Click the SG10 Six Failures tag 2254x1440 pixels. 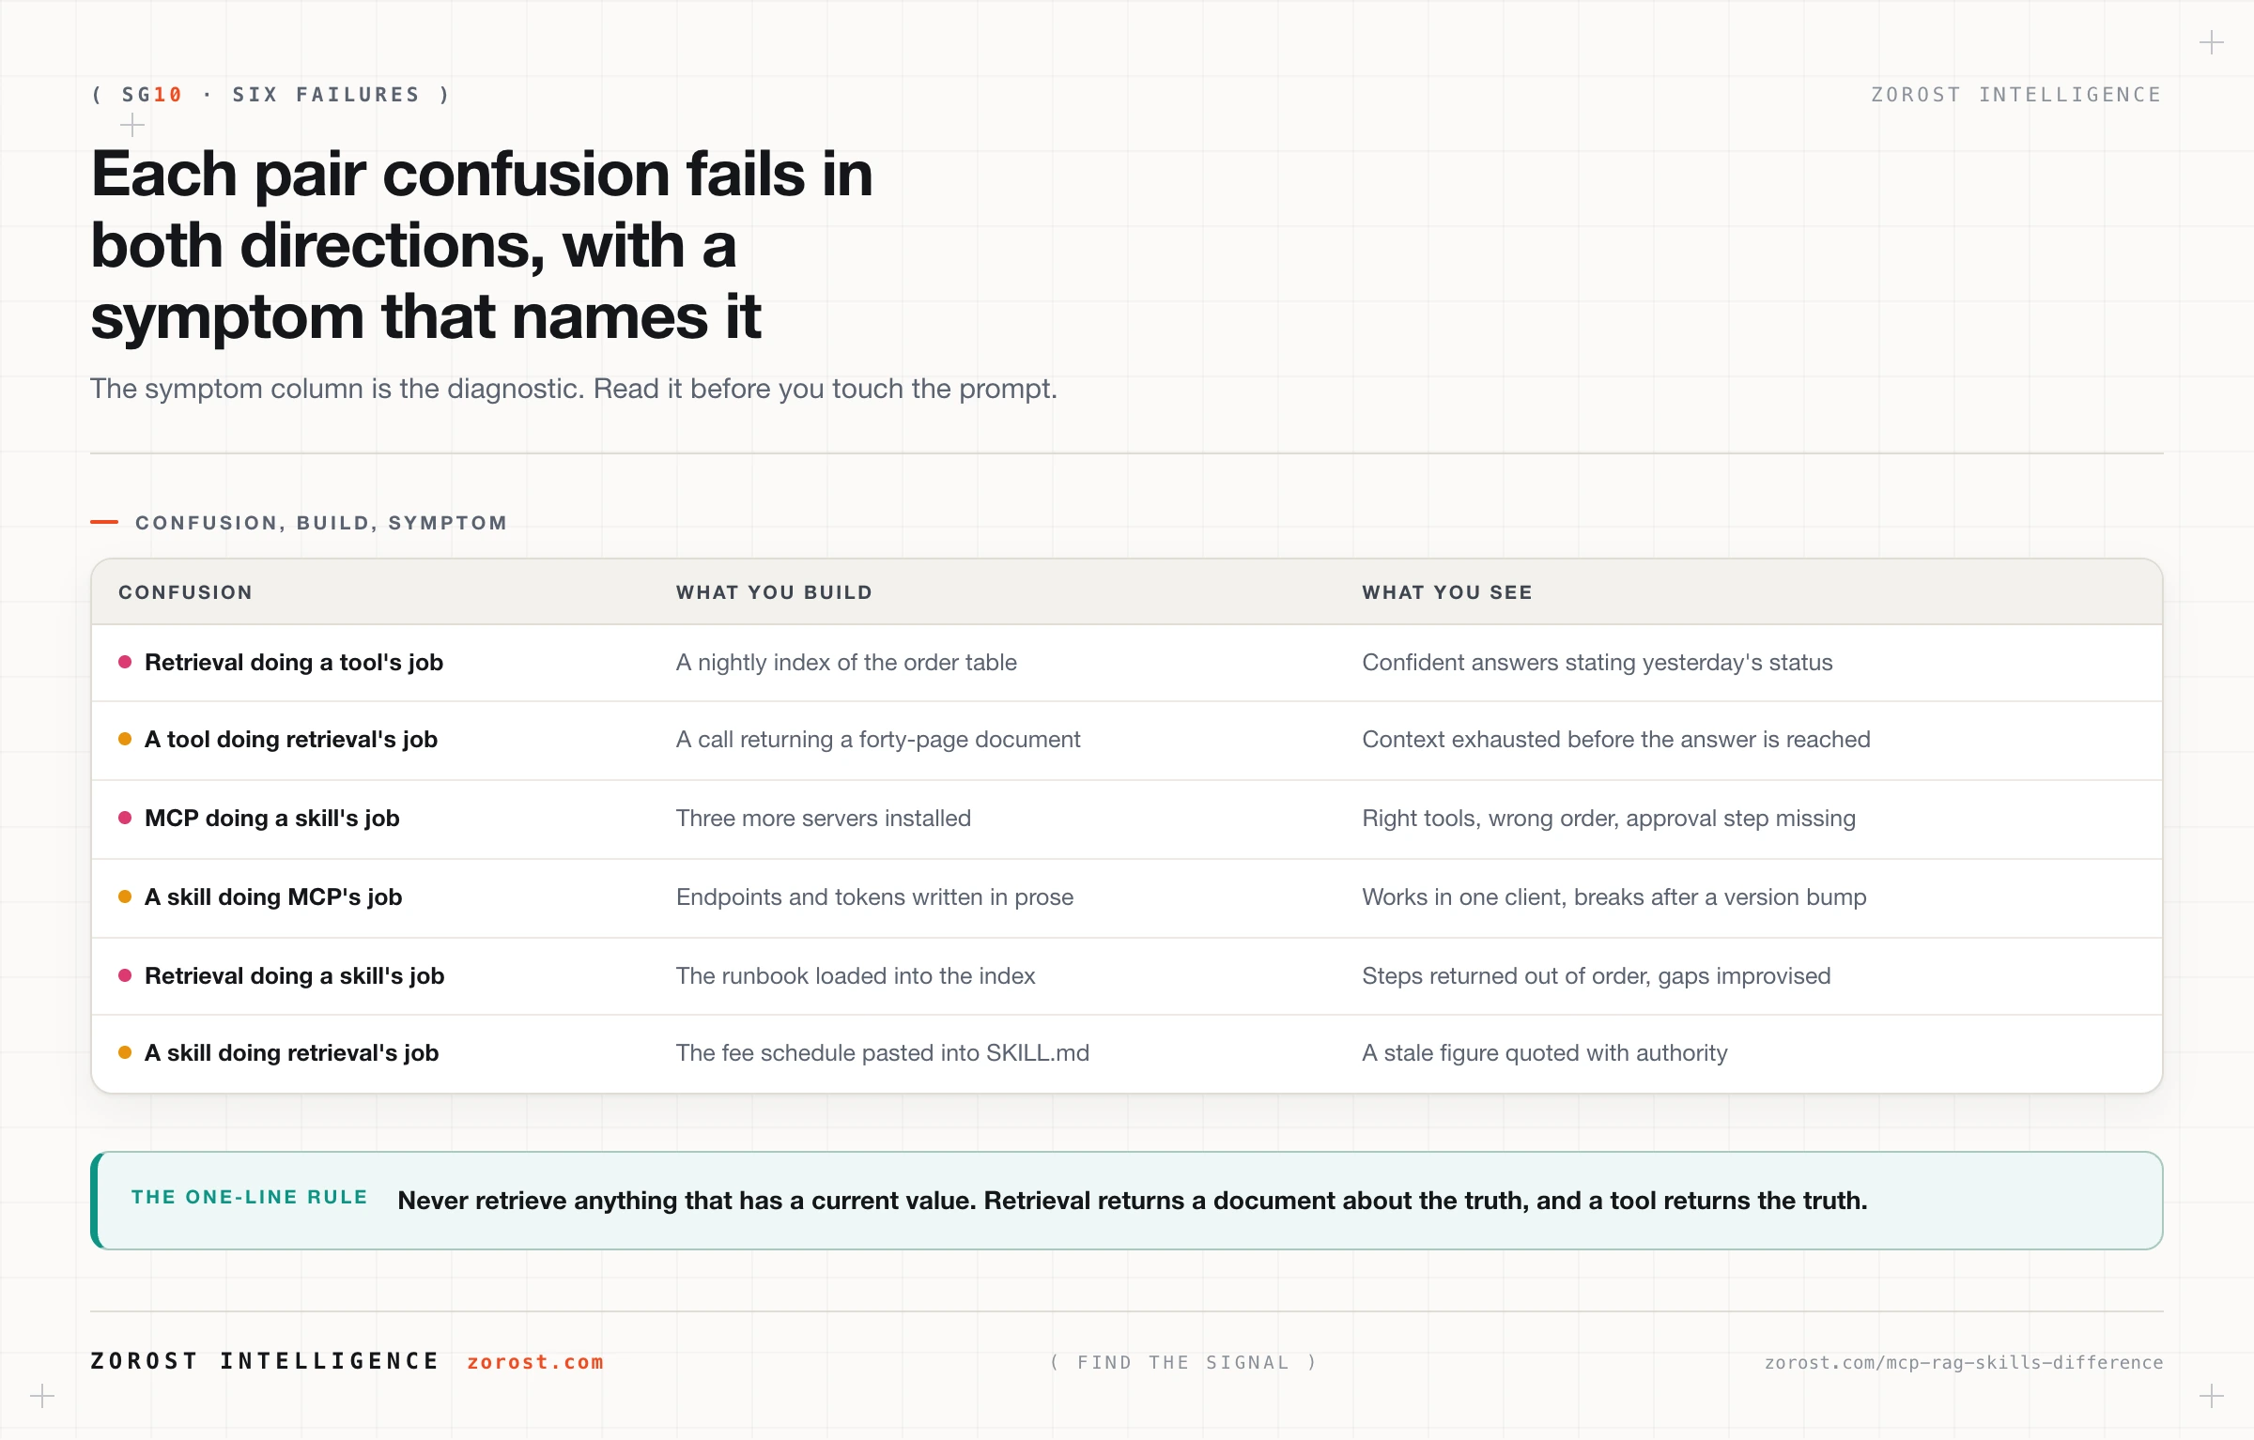[x=270, y=95]
